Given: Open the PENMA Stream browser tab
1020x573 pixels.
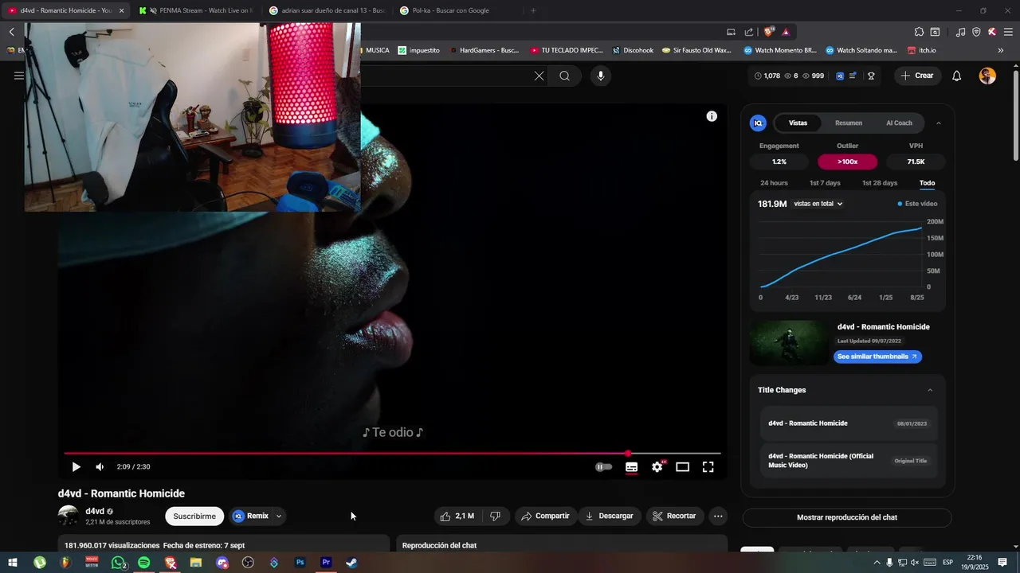Looking at the screenshot, I should 195,10.
